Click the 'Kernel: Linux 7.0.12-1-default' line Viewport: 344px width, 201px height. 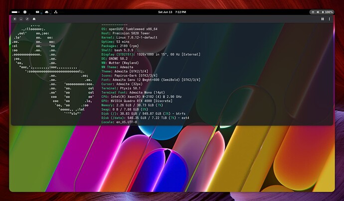tap(130, 37)
